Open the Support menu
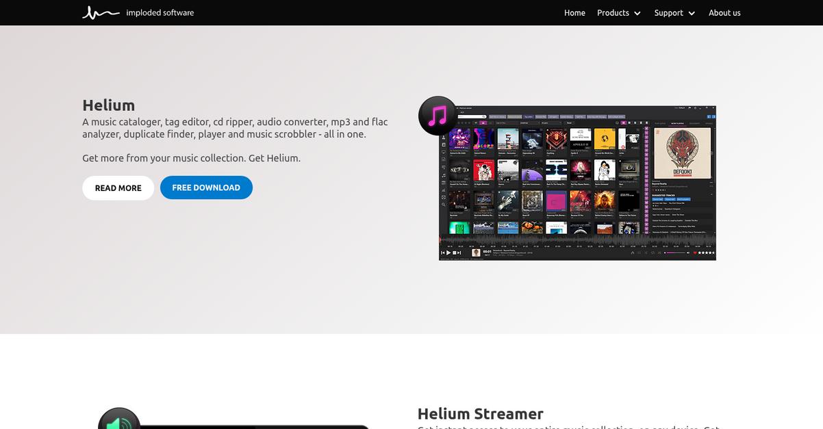The width and height of the screenshot is (823, 429). point(668,13)
